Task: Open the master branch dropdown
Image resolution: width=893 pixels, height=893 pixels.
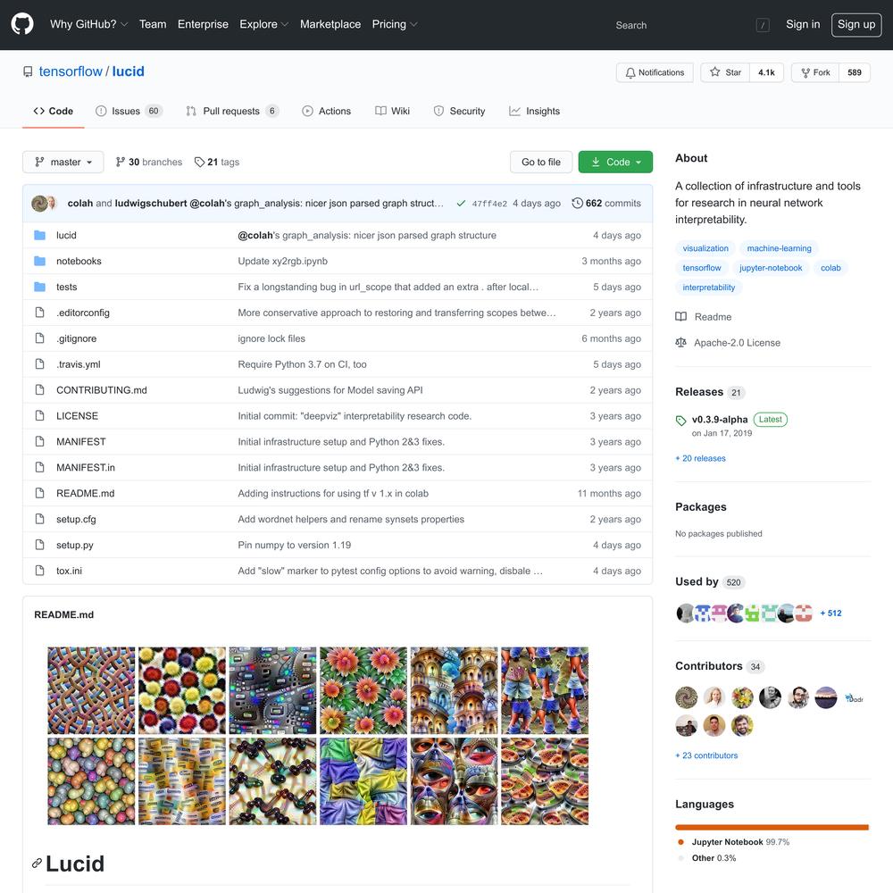Action: click(63, 162)
